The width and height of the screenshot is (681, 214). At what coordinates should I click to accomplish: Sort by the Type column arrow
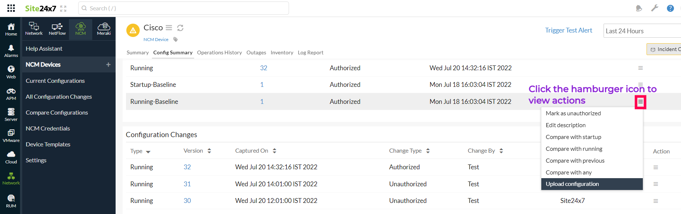click(x=148, y=152)
